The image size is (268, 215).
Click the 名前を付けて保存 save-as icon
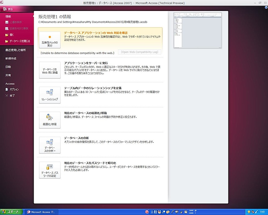7,28
